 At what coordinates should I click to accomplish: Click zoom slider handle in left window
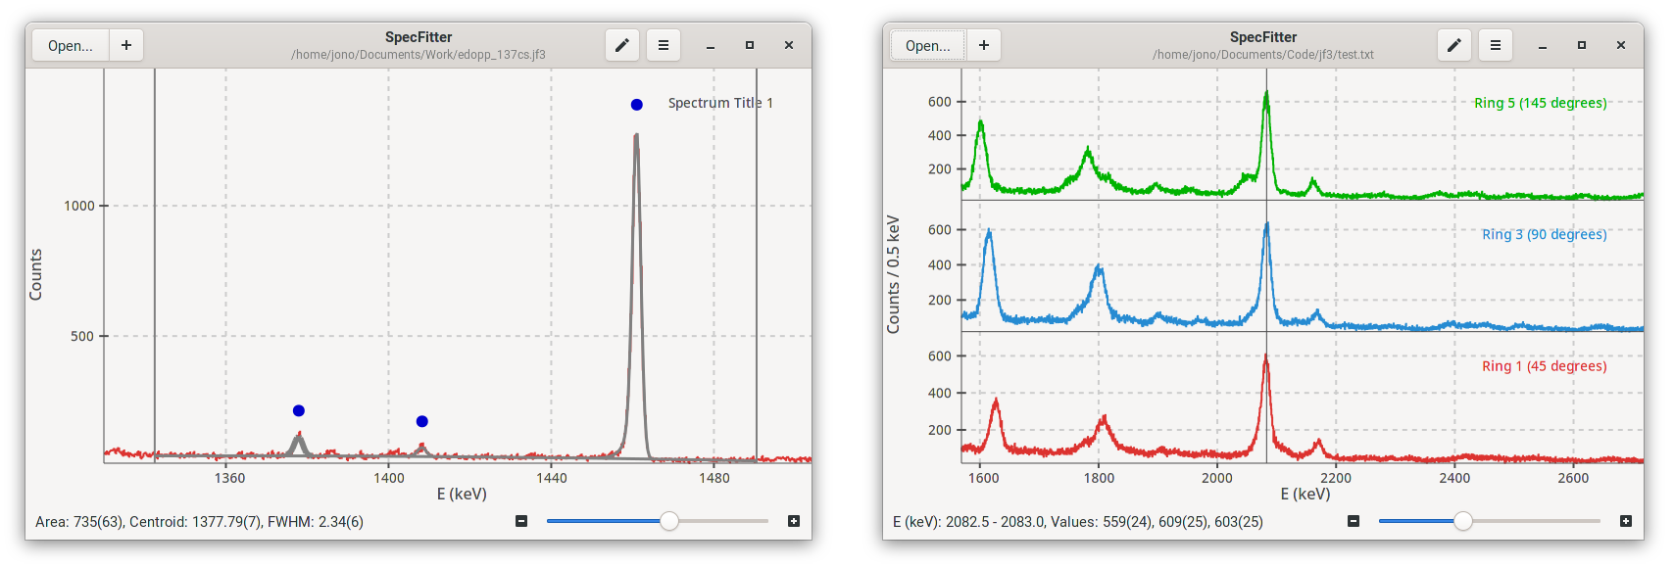(x=669, y=521)
